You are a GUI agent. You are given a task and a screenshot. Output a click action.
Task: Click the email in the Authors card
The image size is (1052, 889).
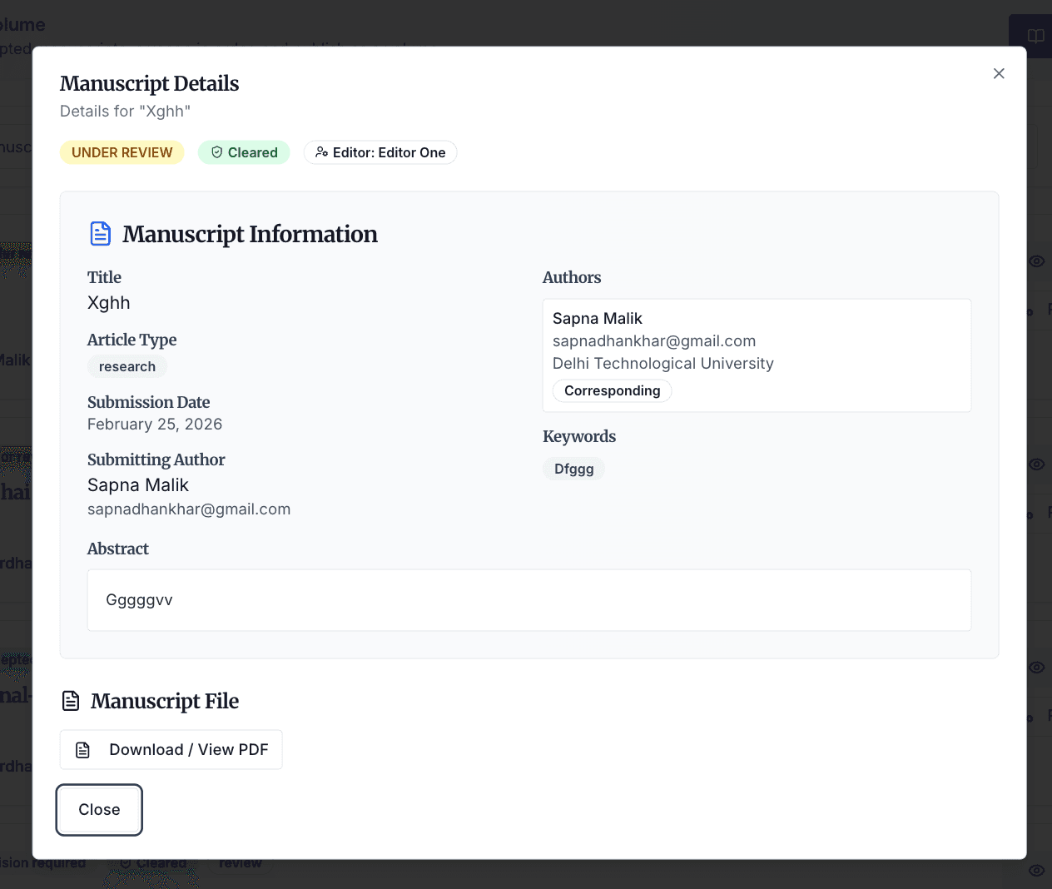(654, 340)
